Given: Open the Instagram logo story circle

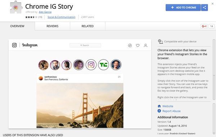Looking at the screenshot, I should [91, 65].
